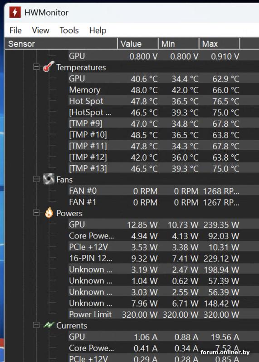Collapse the Temperatures tree section
The height and width of the screenshot is (362, 259).
pyautogui.click(x=36, y=67)
